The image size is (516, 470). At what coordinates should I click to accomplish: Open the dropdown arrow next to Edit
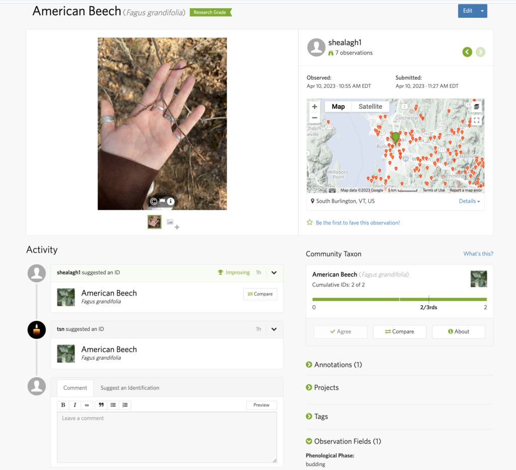pyautogui.click(x=482, y=11)
